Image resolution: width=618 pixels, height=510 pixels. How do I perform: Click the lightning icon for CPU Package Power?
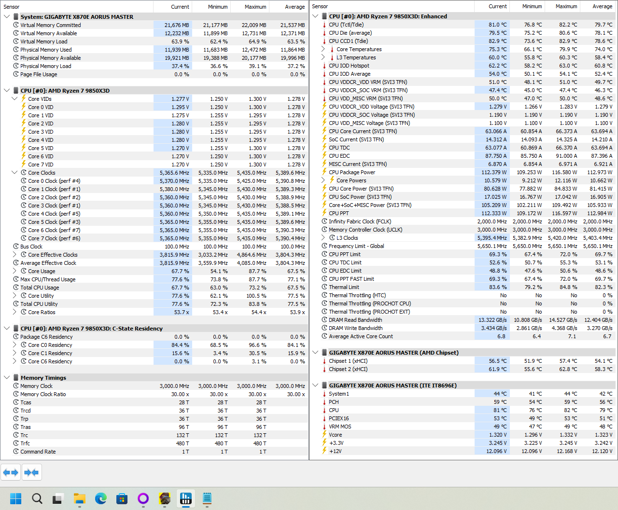click(x=324, y=172)
